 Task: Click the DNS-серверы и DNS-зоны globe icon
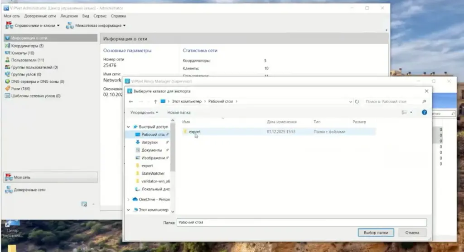tap(7, 81)
